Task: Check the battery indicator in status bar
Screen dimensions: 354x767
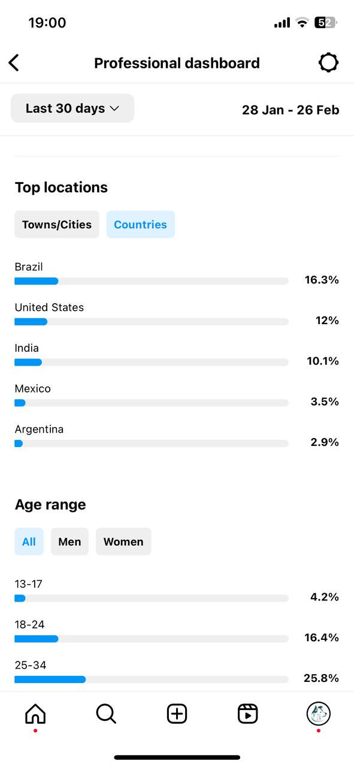Action: click(x=326, y=23)
